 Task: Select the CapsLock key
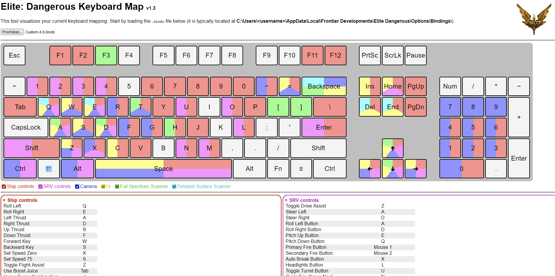coord(26,128)
